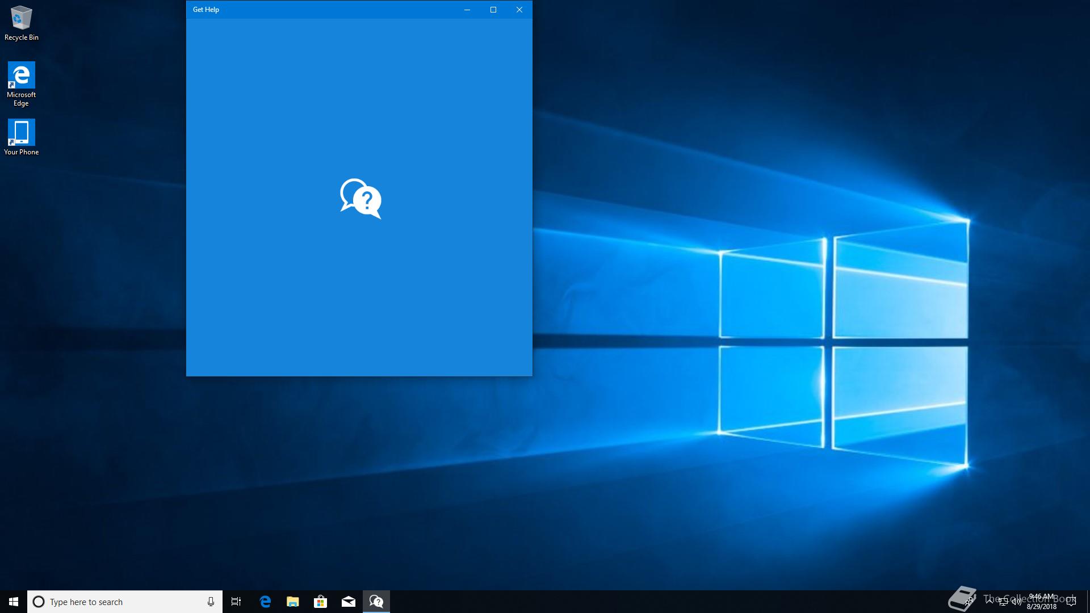Click the Cortana microphone icon

pyautogui.click(x=211, y=602)
